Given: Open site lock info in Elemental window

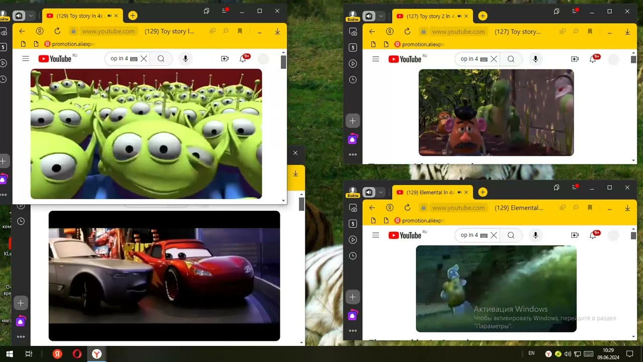Looking at the screenshot, I should [423, 208].
